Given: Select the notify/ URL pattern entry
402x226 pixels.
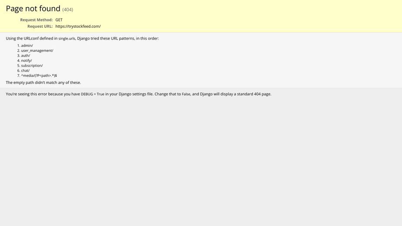Looking at the screenshot, I should (x=27, y=60).
